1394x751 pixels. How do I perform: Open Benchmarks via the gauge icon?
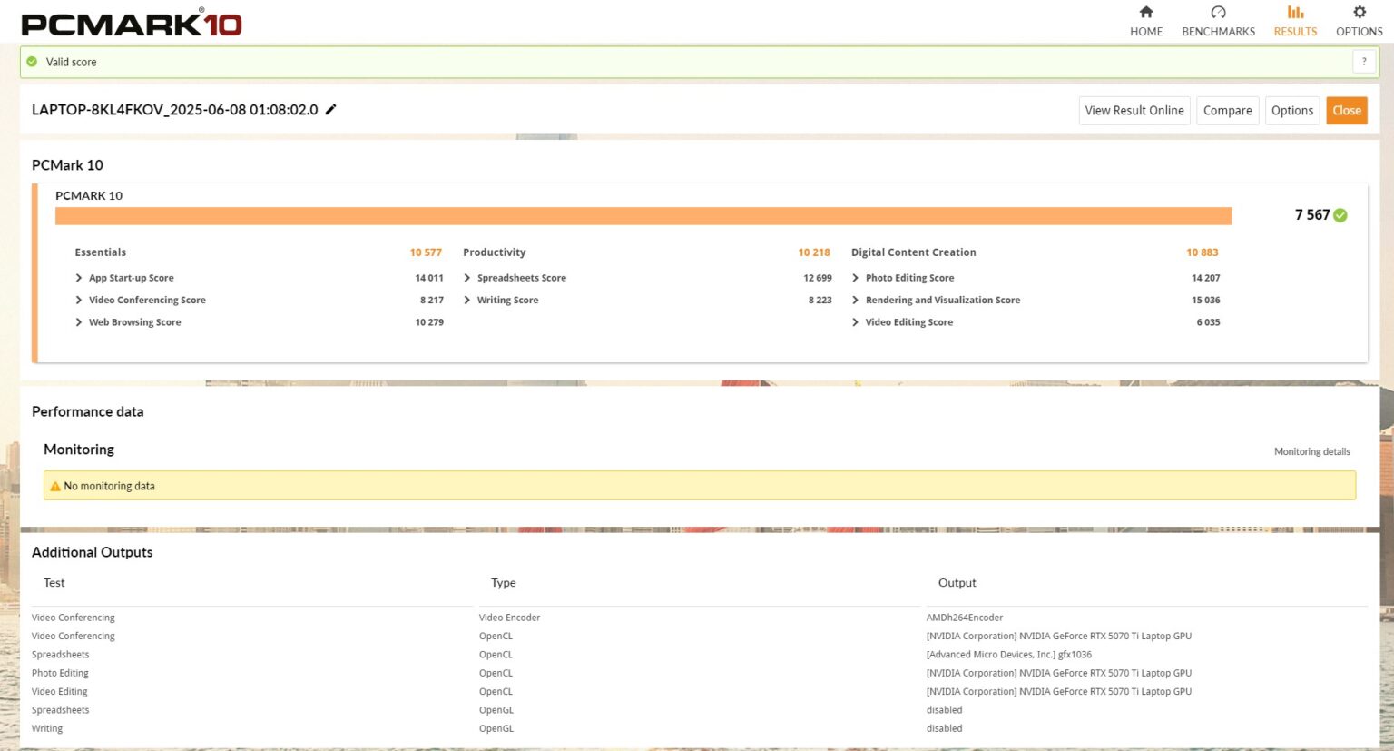[x=1218, y=13]
